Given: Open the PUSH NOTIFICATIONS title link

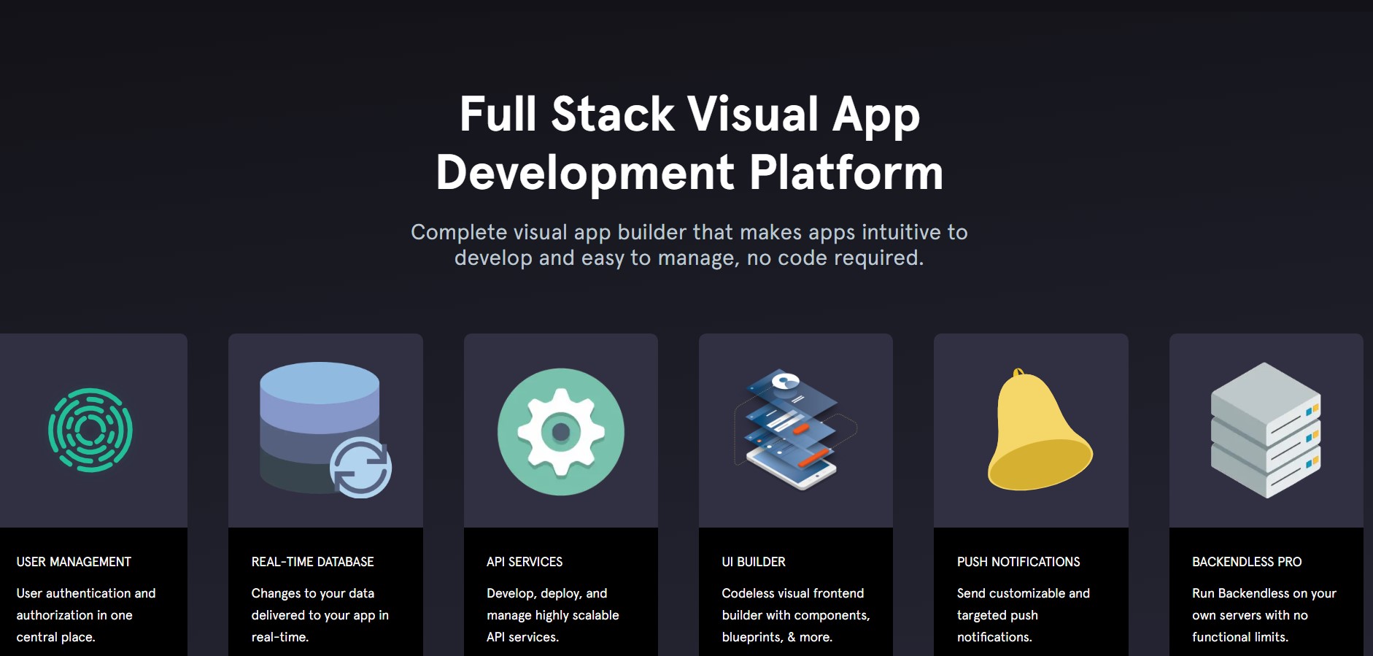Looking at the screenshot, I should [x=1018, y=562].
